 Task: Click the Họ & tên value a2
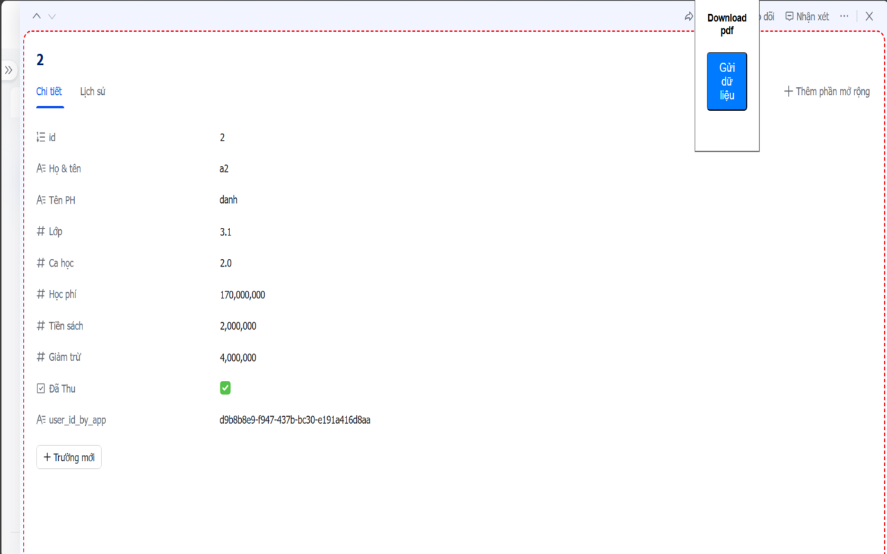pyautogui.click(x=224, y=168)
